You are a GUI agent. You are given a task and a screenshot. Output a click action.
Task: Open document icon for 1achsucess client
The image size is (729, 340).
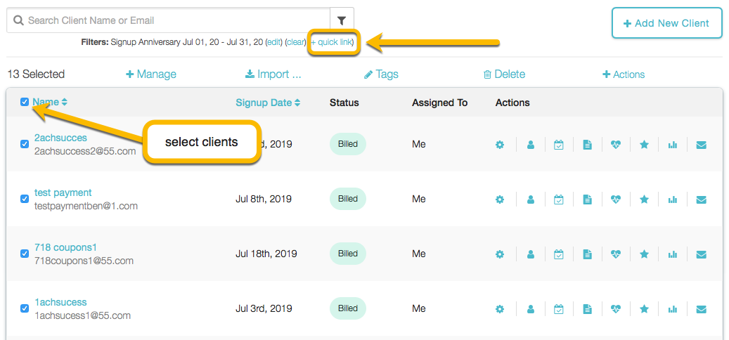point(587,309)
